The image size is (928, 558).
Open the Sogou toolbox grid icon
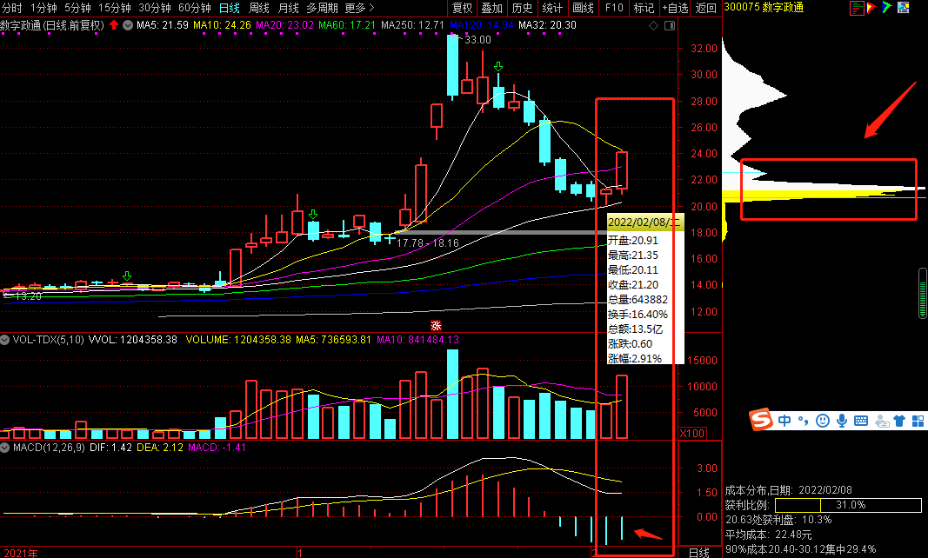click(x=918, y=421)
